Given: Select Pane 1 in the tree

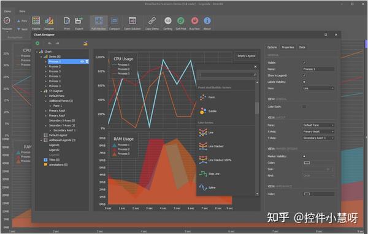Looking at the screenshot, I should click(x=58, y=106).
